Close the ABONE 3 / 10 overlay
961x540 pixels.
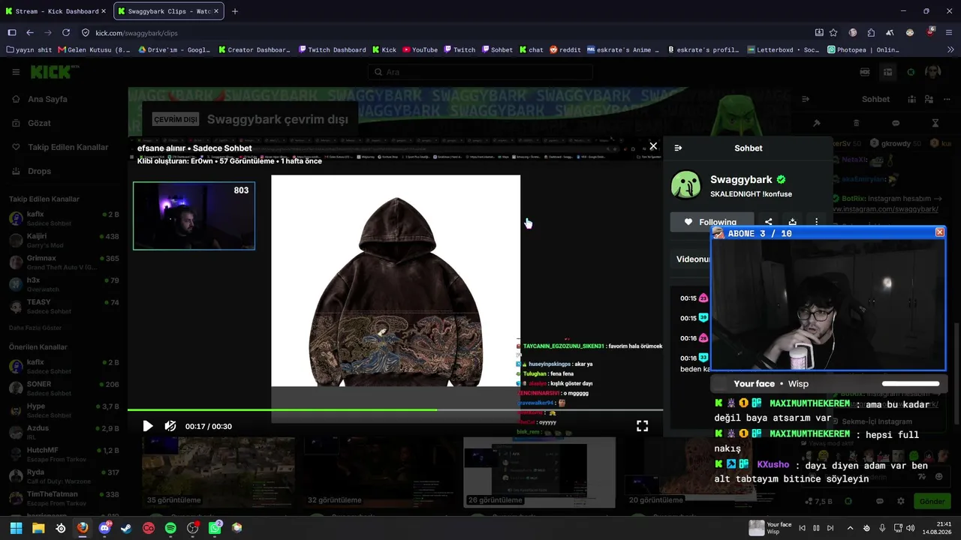[939, 232]
